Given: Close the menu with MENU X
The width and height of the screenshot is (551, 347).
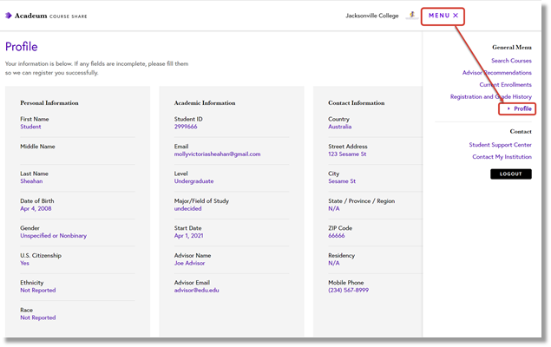Looking at the screenshot, I should click(443, 16).
